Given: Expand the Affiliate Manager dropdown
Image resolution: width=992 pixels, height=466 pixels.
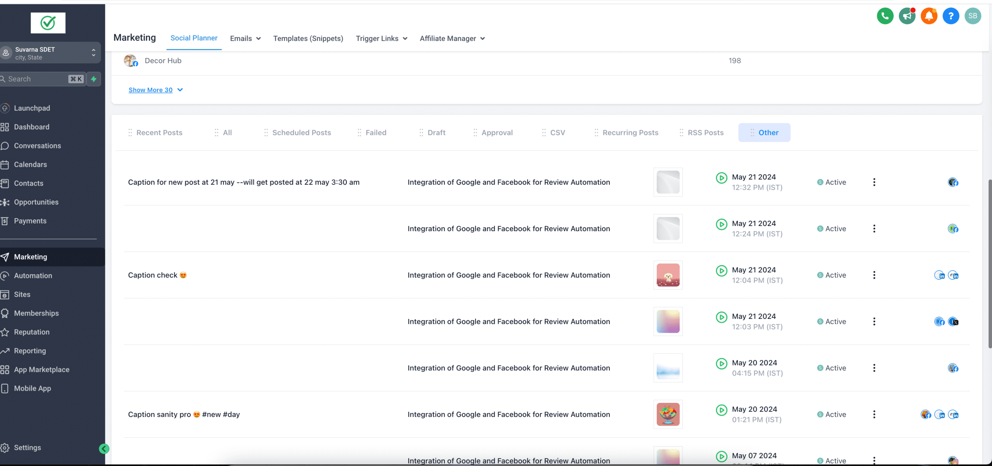Looking at the screenshot, I should point(452,38).
